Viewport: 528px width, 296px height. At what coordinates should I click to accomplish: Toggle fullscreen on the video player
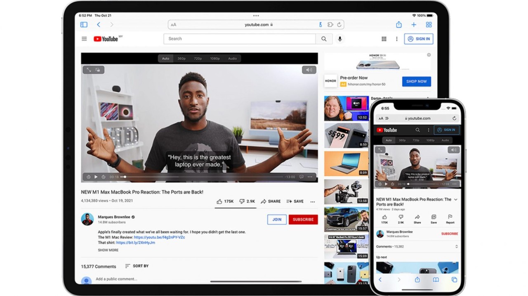pyautogui.click(x=88, y=70)
